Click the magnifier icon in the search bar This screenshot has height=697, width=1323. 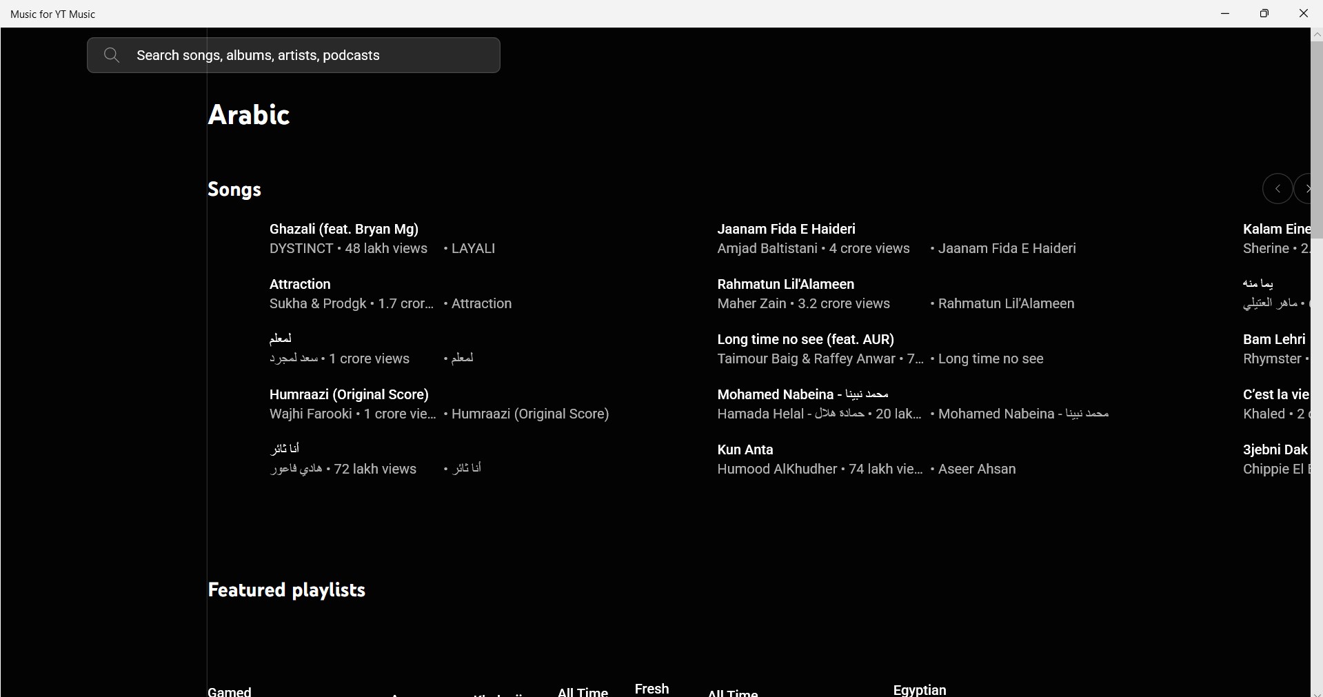point(112,55)
